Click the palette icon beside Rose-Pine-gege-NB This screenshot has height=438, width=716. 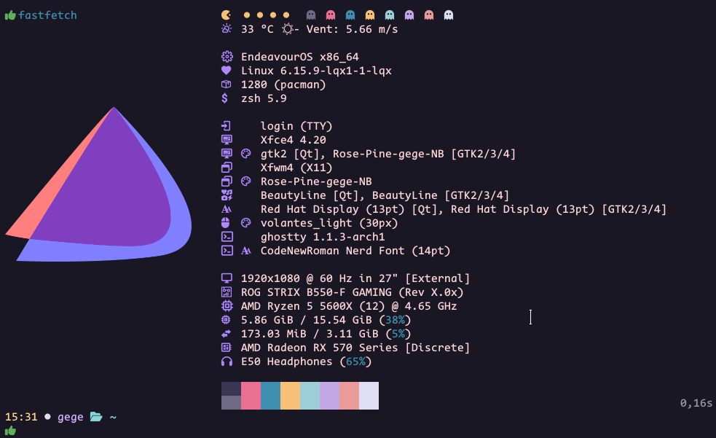tap(245, 181)
